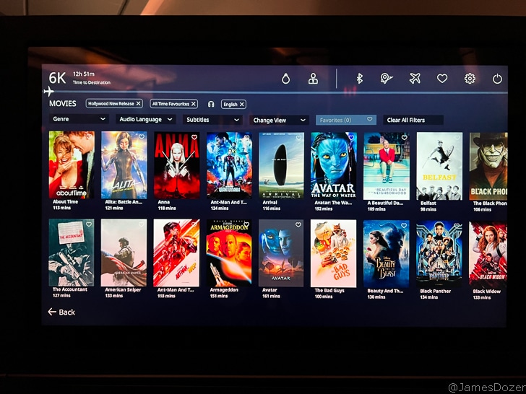Open Bluetooth pairing icon

[x=359, y=79]
